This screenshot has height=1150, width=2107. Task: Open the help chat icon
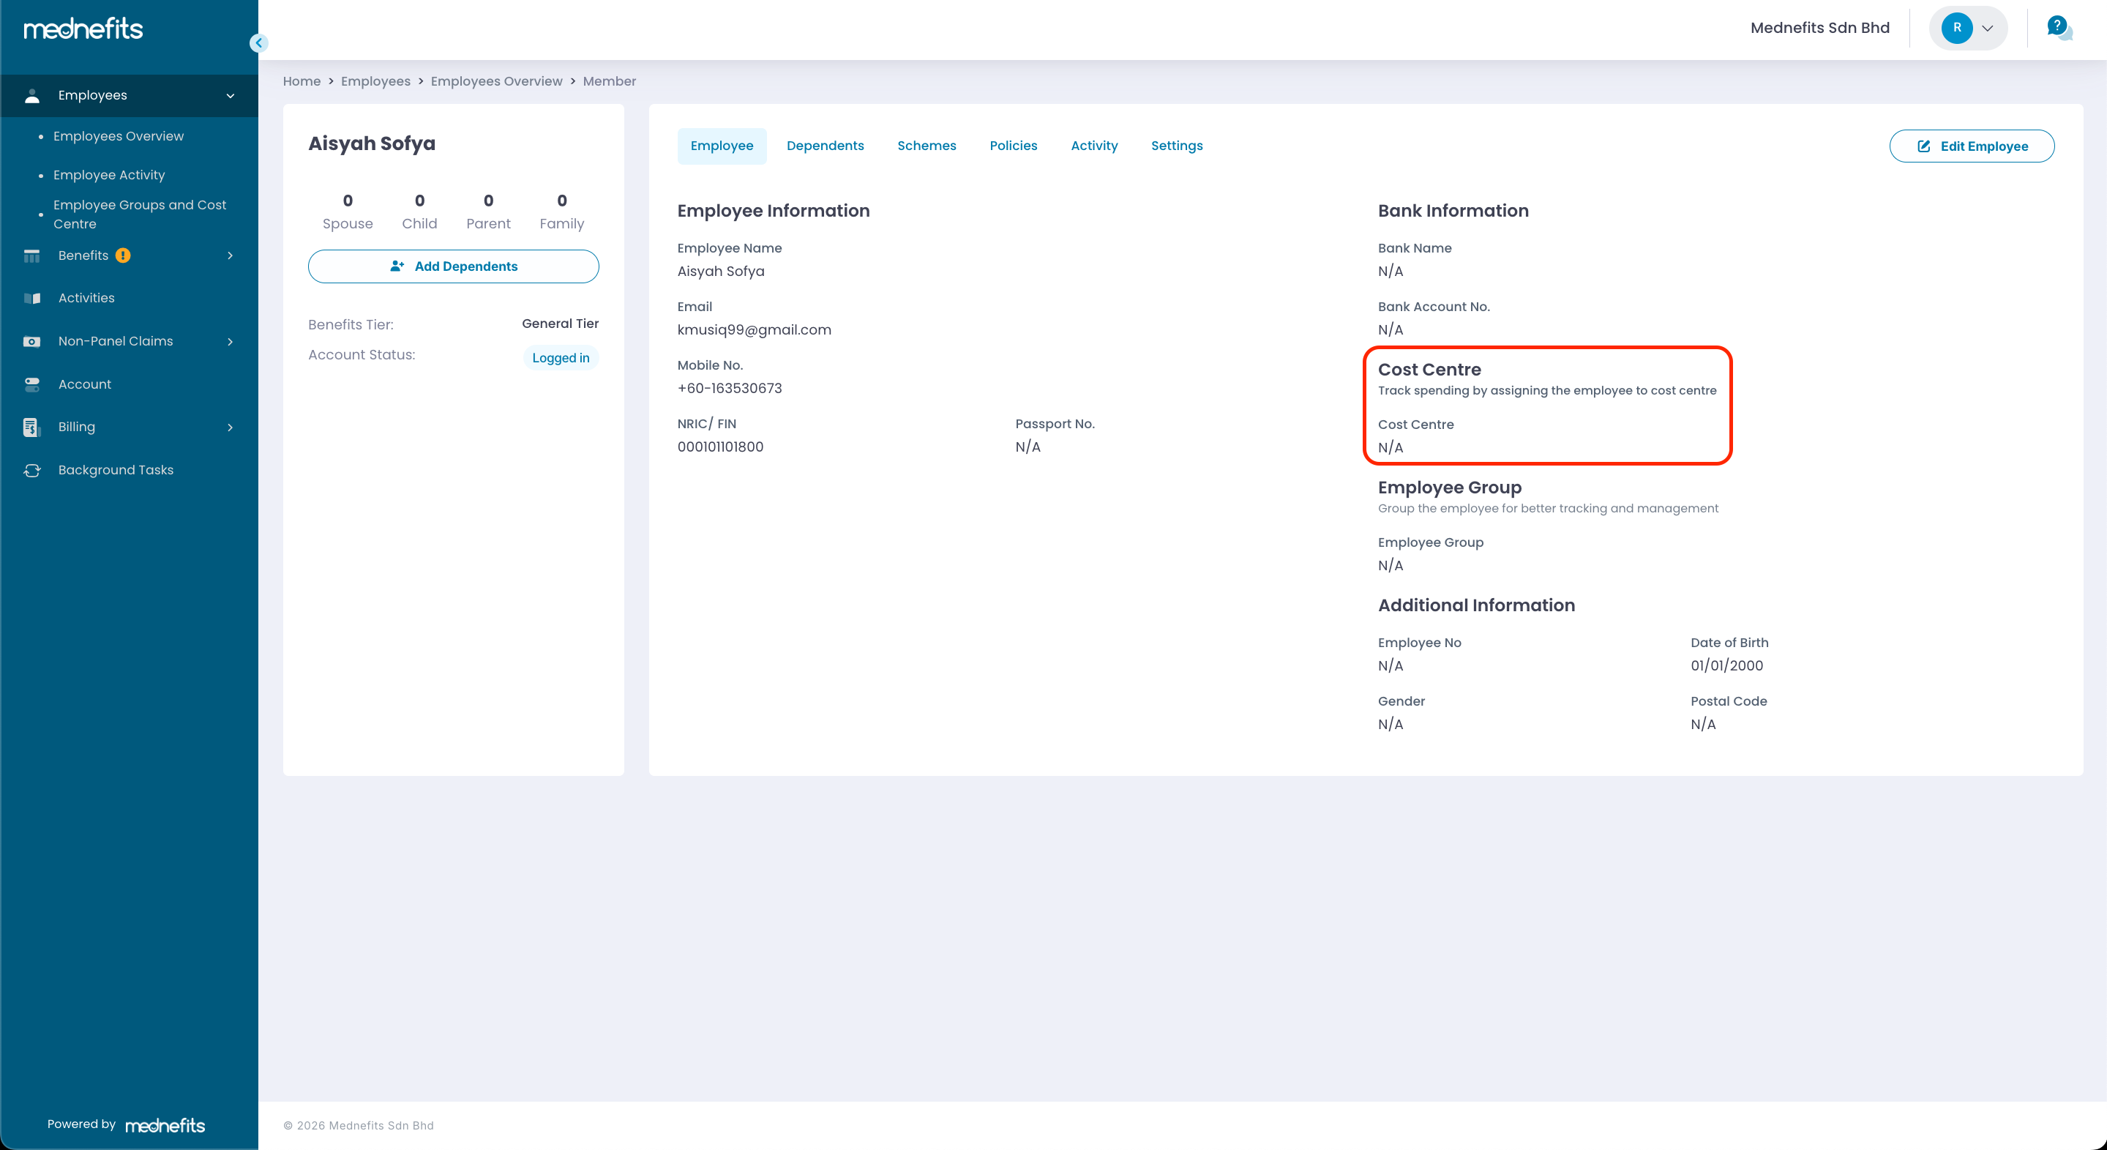pyautogui.click(x=2058, y=29)
